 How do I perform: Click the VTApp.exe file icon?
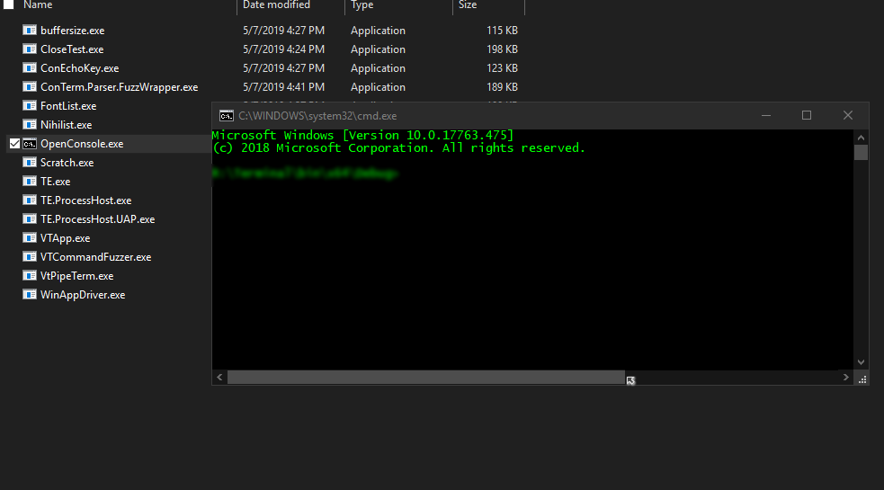[30, 238]
